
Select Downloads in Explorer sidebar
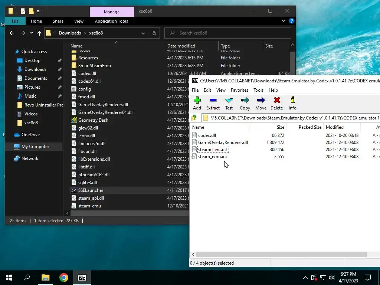point(35,69)
